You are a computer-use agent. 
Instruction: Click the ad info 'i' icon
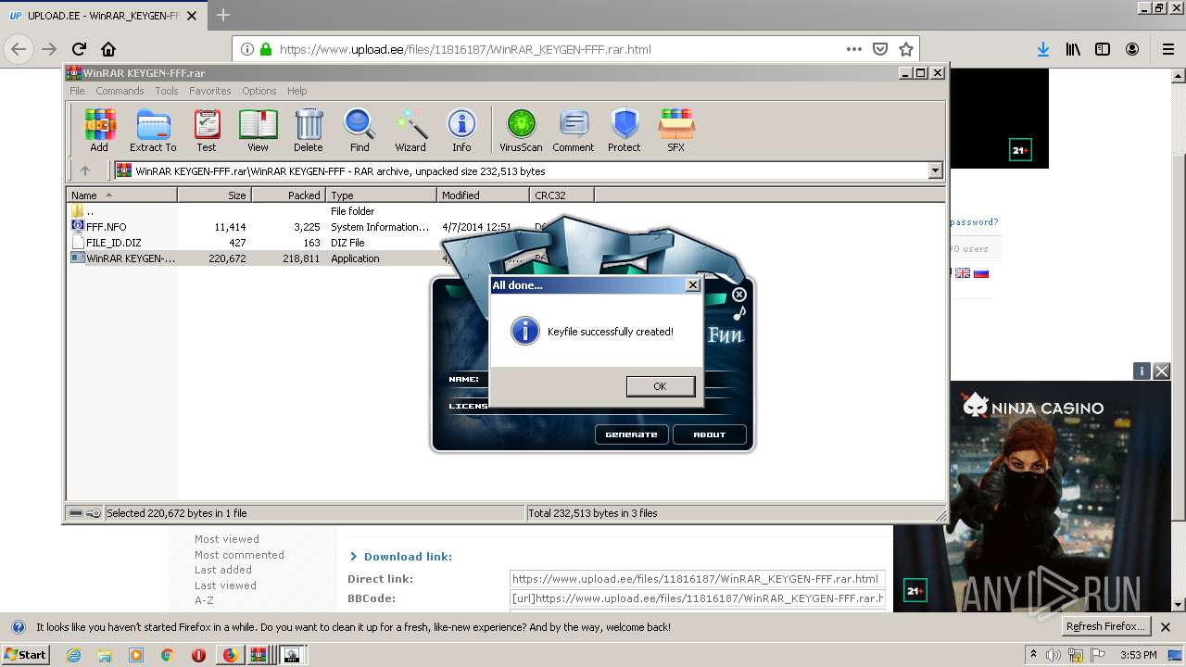[x=1142, y=371]
